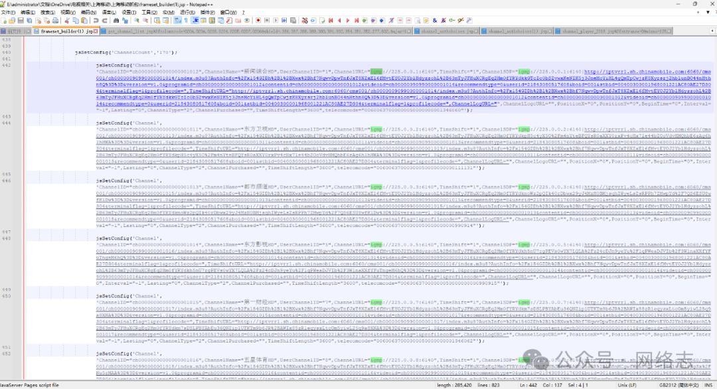This screenshot has height=389, width=717.
Task: Click the Cut scissors icon
Action: click(67, 21)
